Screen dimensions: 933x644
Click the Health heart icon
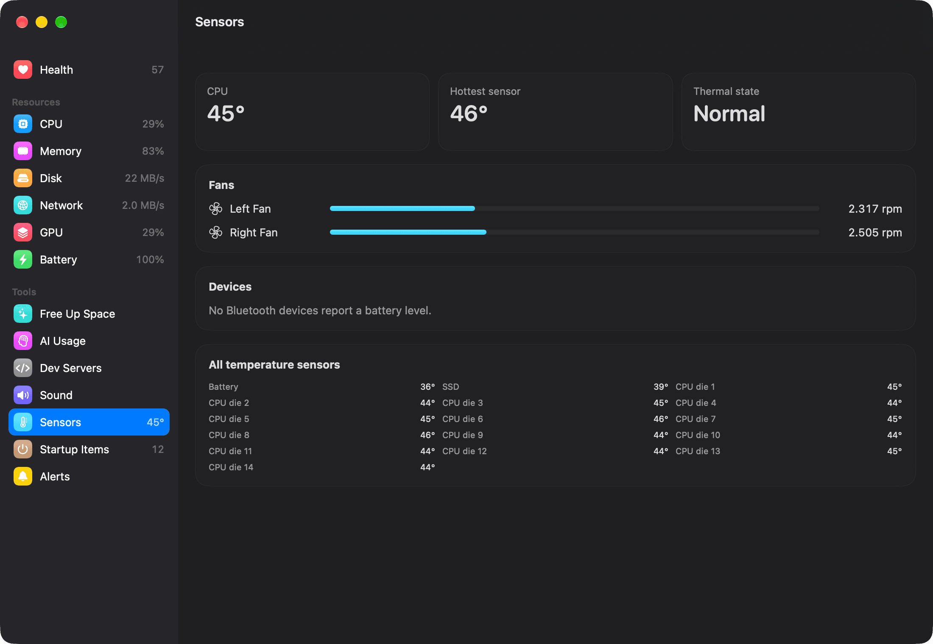point(23,70)
